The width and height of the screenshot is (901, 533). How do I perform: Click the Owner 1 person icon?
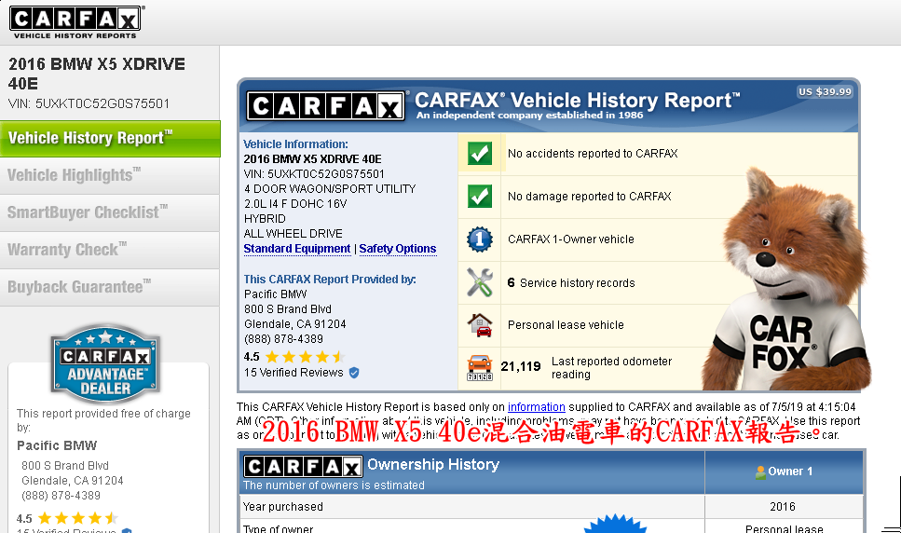coord(760,472)
